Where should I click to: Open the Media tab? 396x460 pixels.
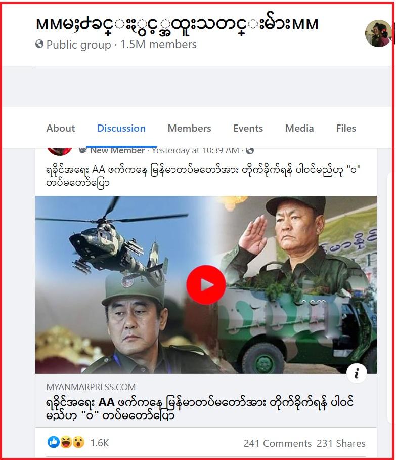[299, 128]
